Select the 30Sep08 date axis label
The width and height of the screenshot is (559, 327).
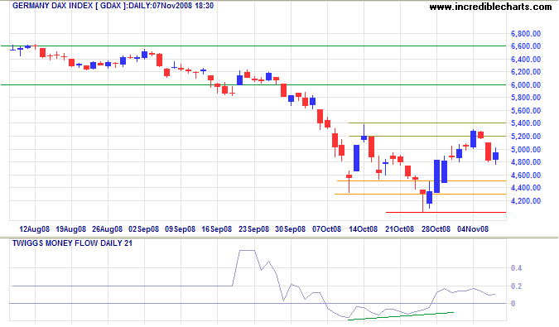(290, 229)
